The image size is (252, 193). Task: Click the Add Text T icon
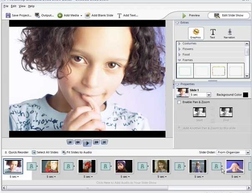click(x=119, y=15)
